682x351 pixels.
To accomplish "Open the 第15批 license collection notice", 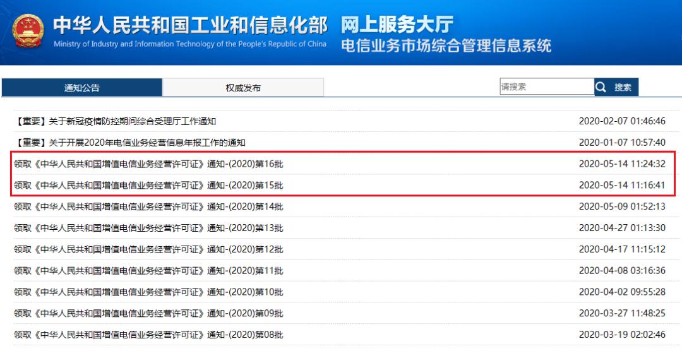I will point(148,185).
